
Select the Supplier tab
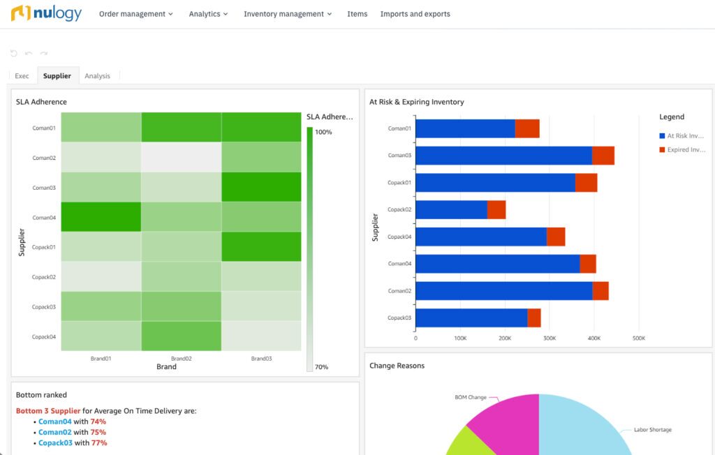[57, 75]
